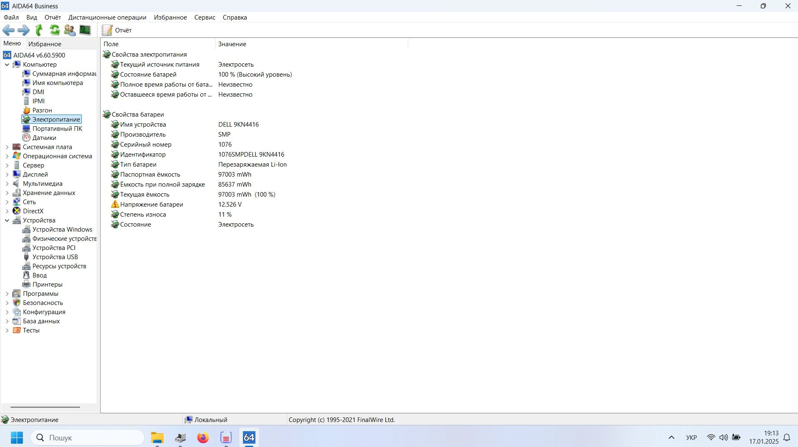Click the Пошук taskbar search field
Image resolution: width=798 pixels, height=447 pixels.
[88, 437]
